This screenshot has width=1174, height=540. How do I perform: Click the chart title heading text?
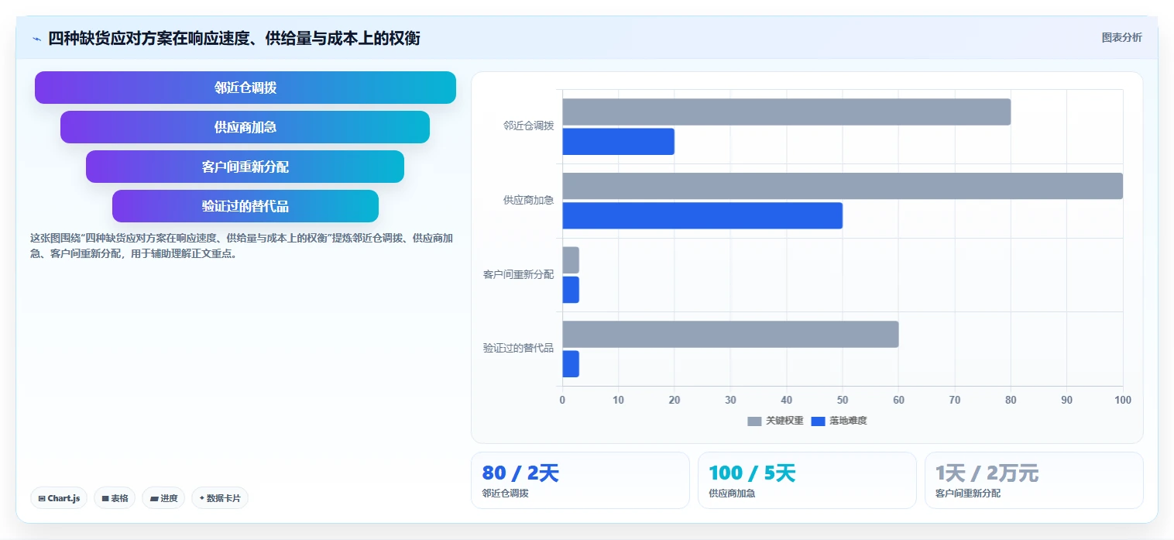[x=234, y=39]
